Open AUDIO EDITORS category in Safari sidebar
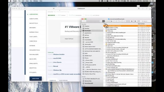Viewport: 164px width, 92px height. point(34,14)
